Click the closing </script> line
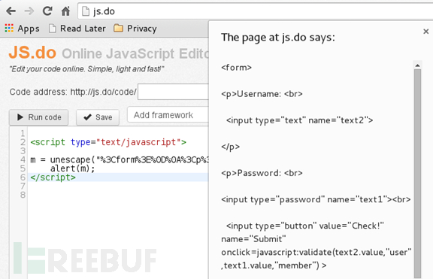The width and height of the screenshot is (433, 279). pos(53,177)
